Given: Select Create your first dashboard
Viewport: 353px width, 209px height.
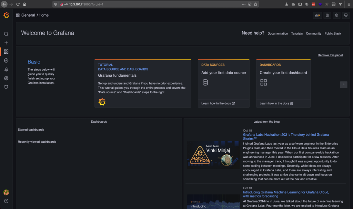Looking at the screenshot, I should coord(283,73).
